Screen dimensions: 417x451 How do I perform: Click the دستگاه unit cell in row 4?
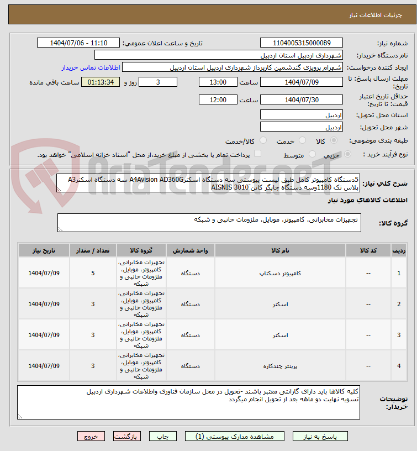click(x=190, y=366)
